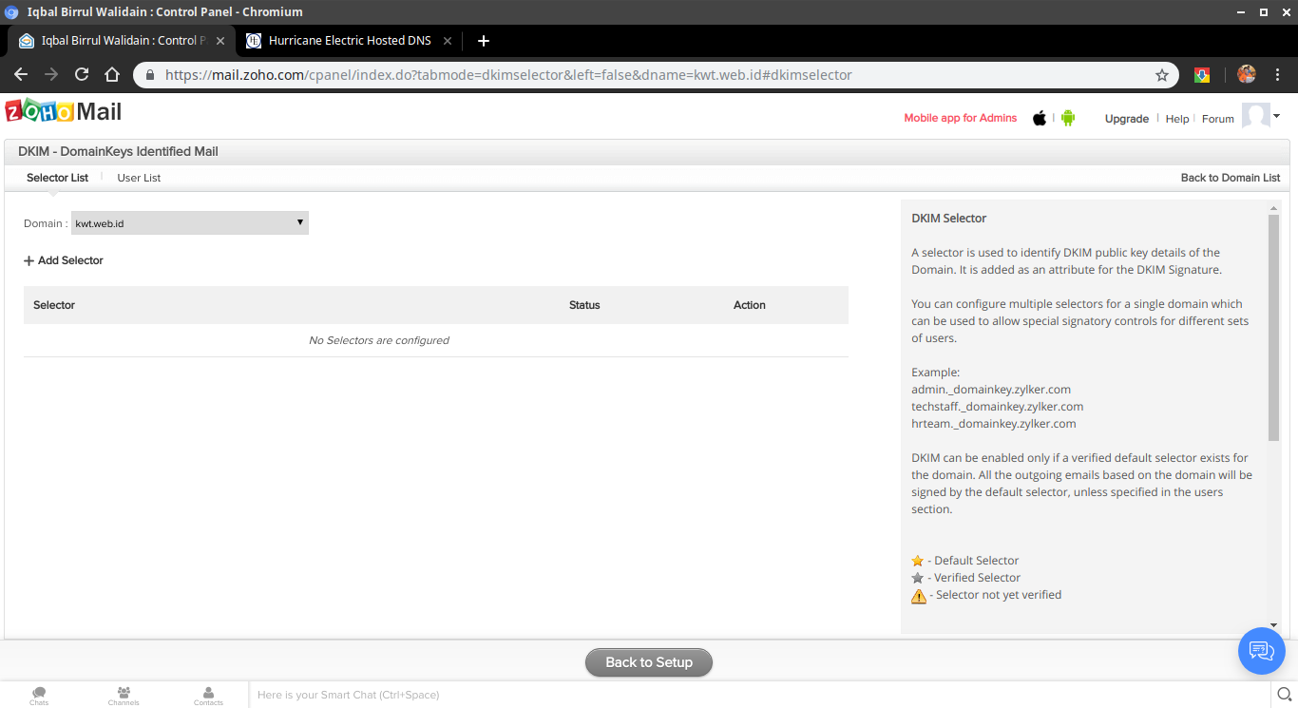
Task: Bookmark this page with the star icon
Action: click(1162, 74)
